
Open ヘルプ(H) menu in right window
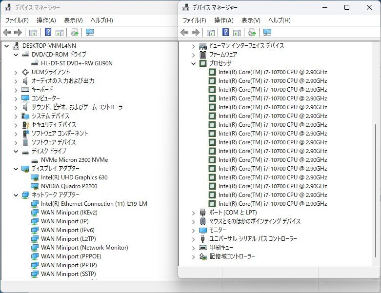click(x=279, y=20)
